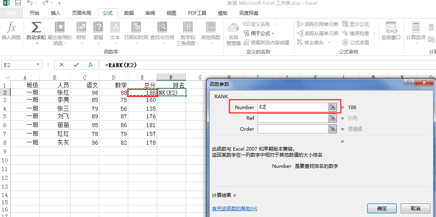Click Trace Precedents (追踪引用单元格)

point(317,24)
